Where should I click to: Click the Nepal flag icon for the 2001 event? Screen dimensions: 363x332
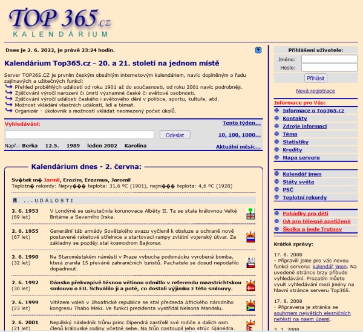click(x=250, y=325)
